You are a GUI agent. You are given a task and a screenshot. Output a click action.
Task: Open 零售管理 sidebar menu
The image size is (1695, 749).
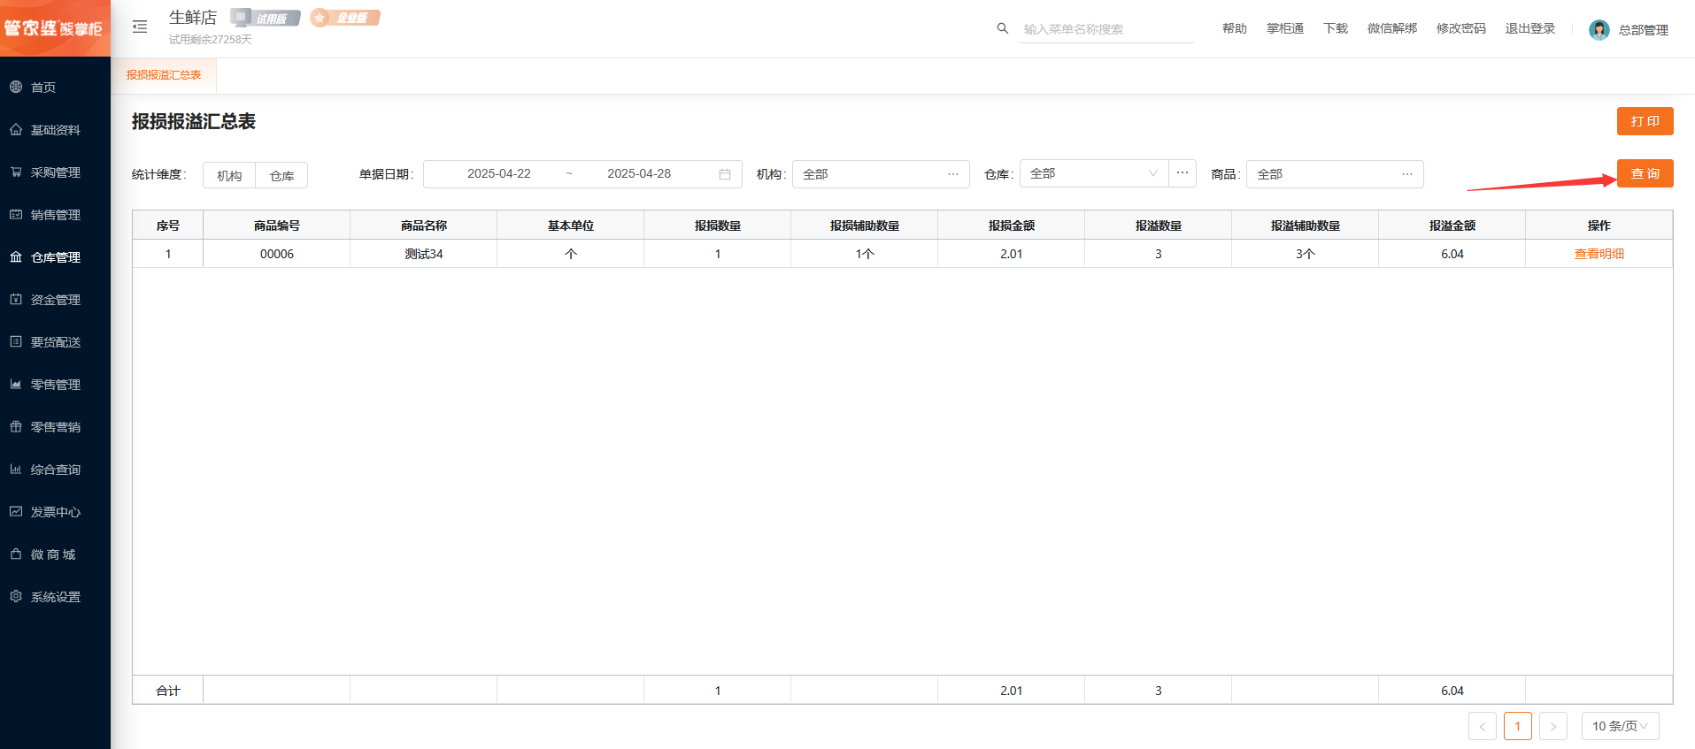click(55, 385)
